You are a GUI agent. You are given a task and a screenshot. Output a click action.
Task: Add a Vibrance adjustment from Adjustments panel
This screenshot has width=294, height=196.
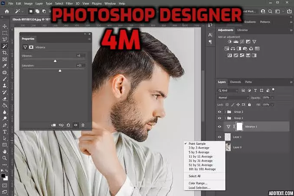(x=254, y=42)
